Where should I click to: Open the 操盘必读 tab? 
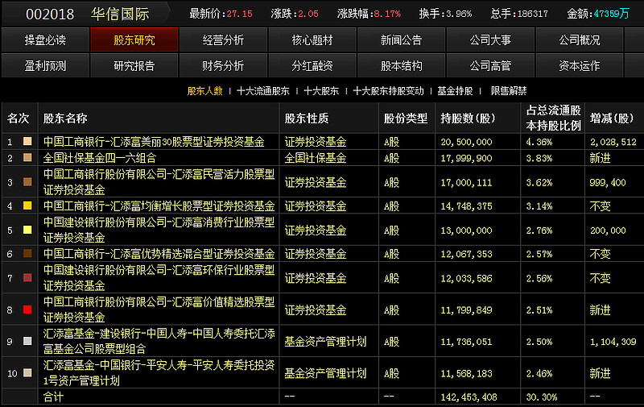[45, 39]
